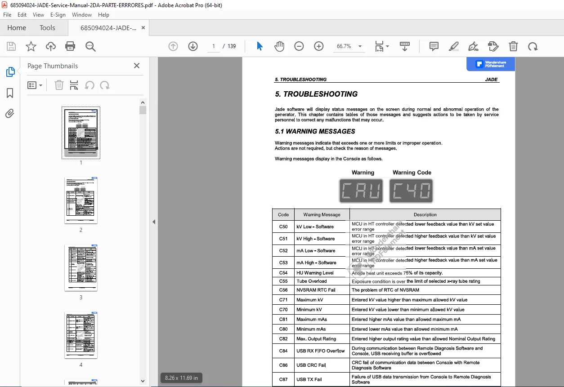Select the 685094024-JADE document tab
Viewport: 564px width, 387px height.
108,28
